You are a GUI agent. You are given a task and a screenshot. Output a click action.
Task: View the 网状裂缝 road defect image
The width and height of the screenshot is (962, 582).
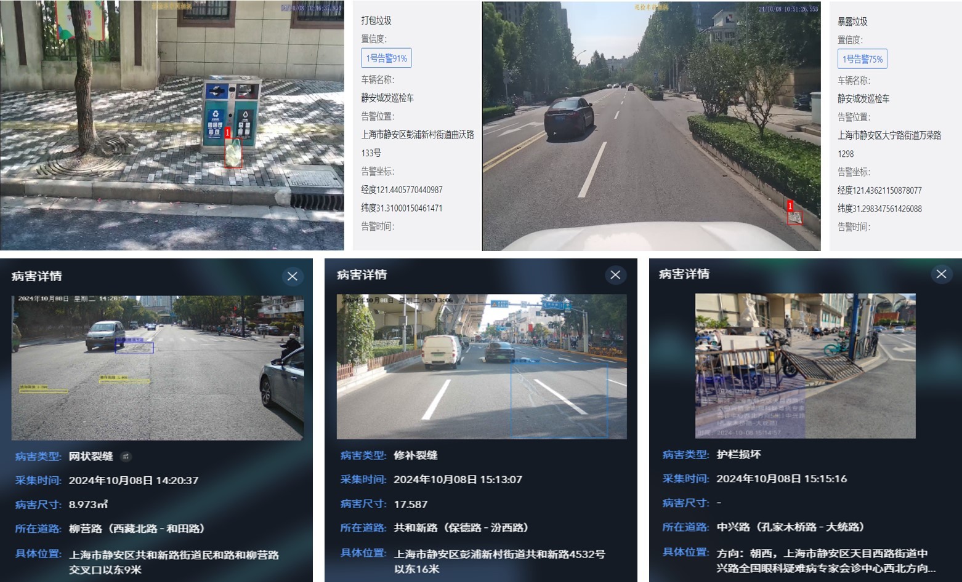coord(158,367)
